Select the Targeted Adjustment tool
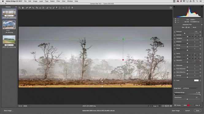The image size is (204, 114). point(33,8)
